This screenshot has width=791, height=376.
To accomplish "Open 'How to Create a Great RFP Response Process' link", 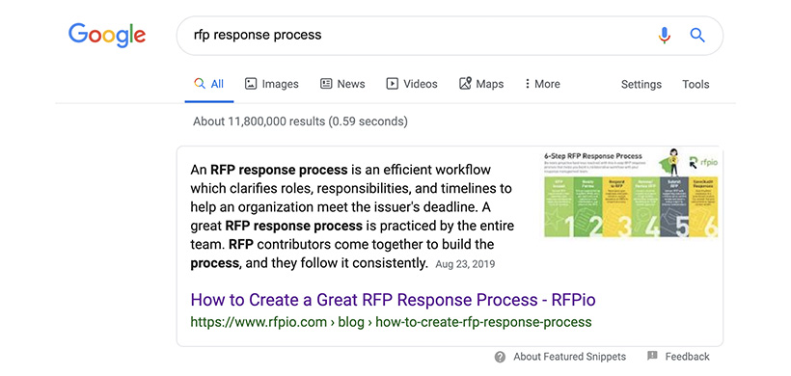I will (x=393, y=300).
